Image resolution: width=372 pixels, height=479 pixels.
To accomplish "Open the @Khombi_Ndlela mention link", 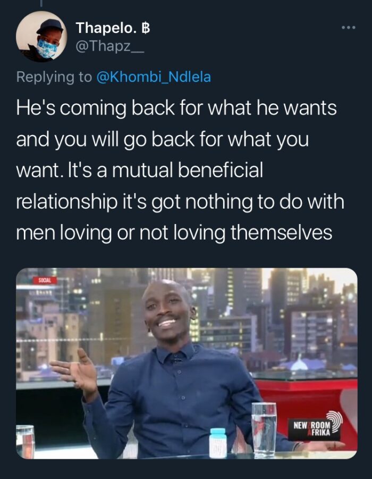I will click(x=154, y=77).
